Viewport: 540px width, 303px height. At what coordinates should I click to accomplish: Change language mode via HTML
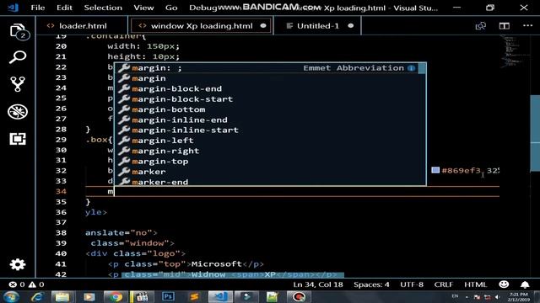[x=475, y=284]
